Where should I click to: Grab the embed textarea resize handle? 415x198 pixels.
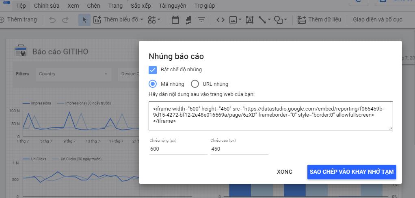coord(391,128)
